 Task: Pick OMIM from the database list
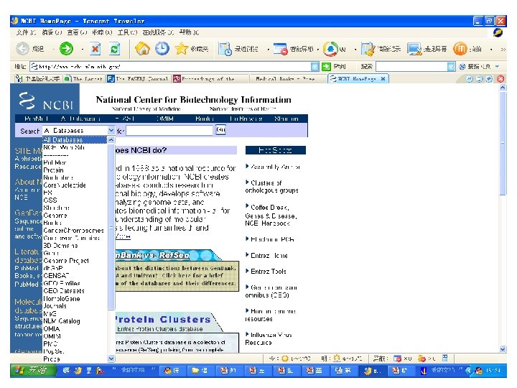click(75, 336)
